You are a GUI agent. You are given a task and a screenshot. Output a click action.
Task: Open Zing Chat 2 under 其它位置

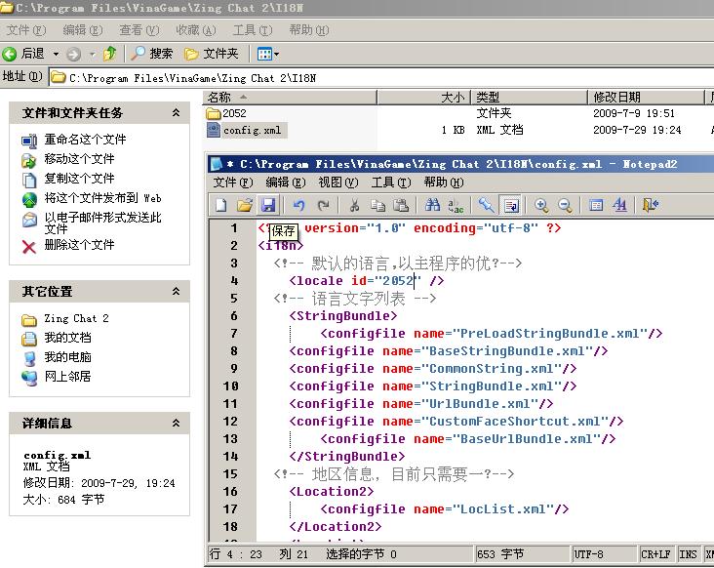[76, 318]
